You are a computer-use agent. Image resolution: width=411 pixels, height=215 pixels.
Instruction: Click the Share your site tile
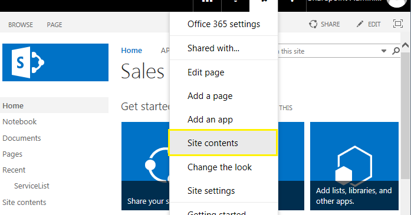pos(146,166)
